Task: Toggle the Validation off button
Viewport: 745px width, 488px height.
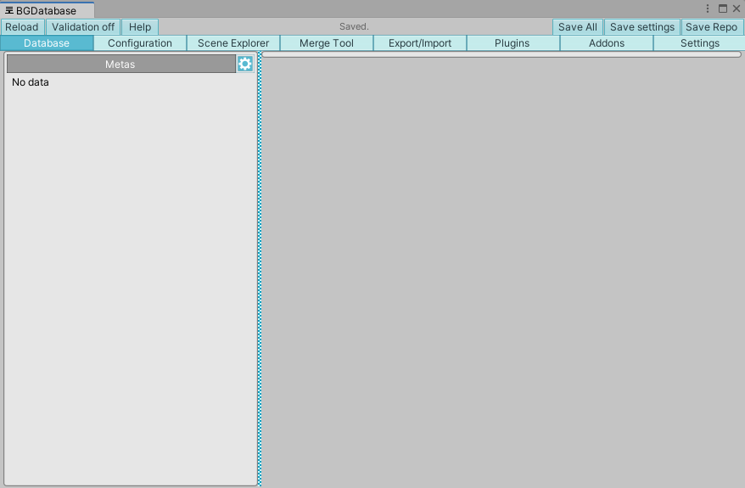Action: [x=83, y=27]
